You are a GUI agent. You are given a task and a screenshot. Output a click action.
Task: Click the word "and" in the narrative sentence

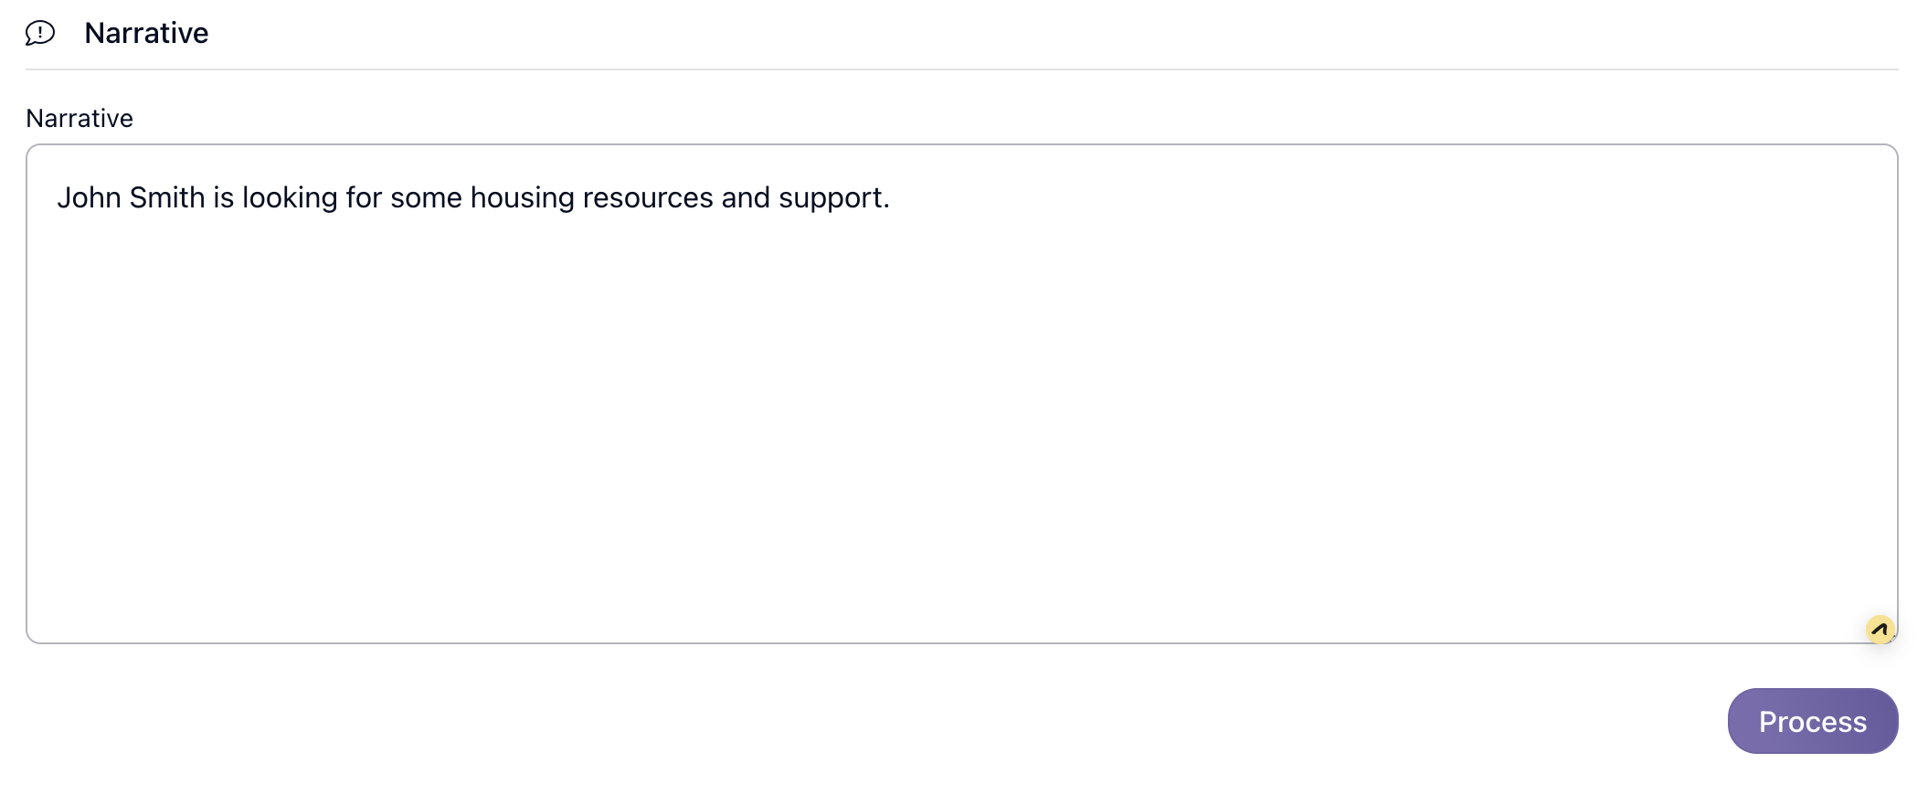[746, 197]
